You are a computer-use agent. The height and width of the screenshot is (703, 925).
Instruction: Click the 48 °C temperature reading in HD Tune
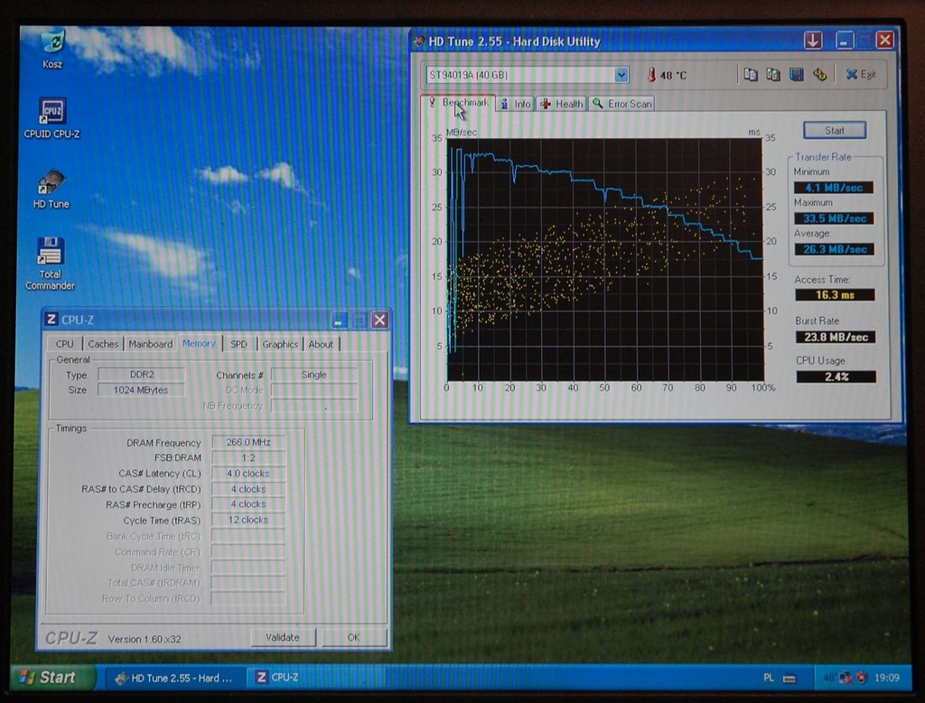click(674, 76)
